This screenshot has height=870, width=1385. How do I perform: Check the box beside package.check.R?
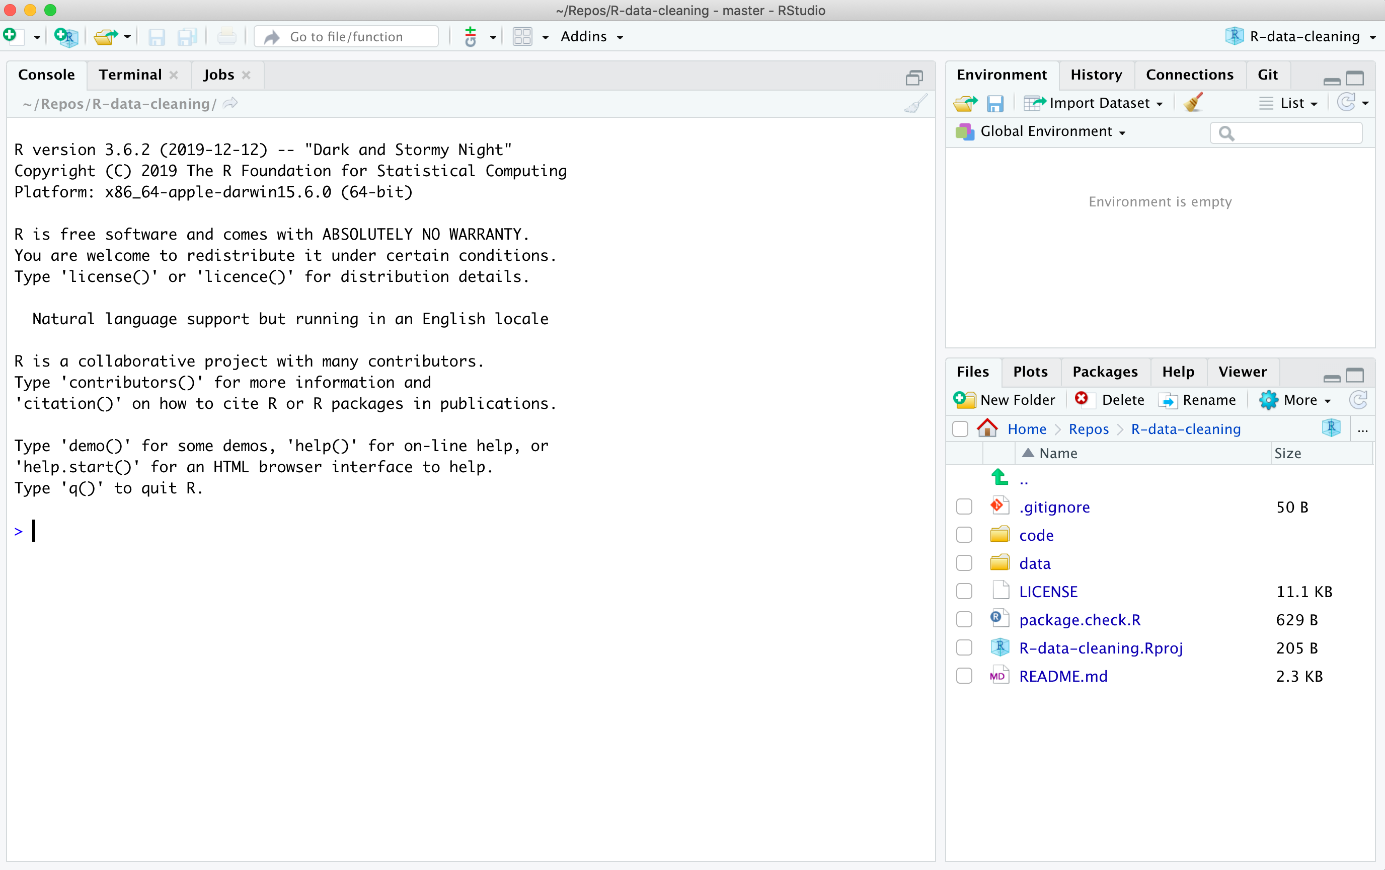click(x=964, y=620)
